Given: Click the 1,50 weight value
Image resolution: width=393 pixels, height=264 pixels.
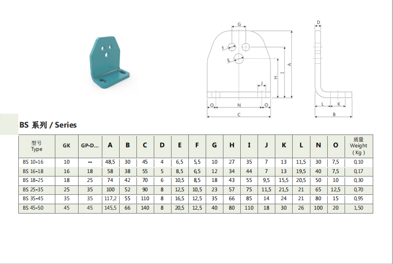Looking at the screenshot, I should 358,208.
